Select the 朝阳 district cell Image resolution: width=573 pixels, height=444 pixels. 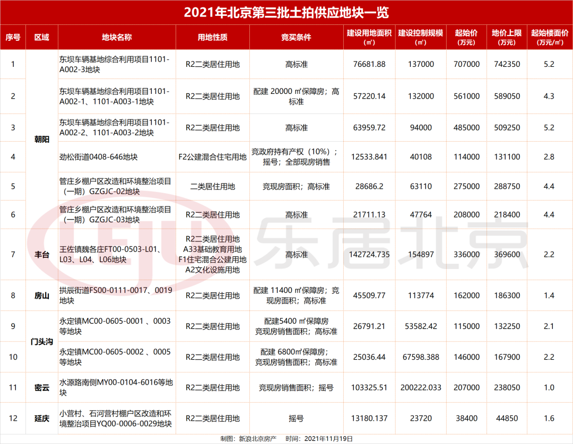41,139
